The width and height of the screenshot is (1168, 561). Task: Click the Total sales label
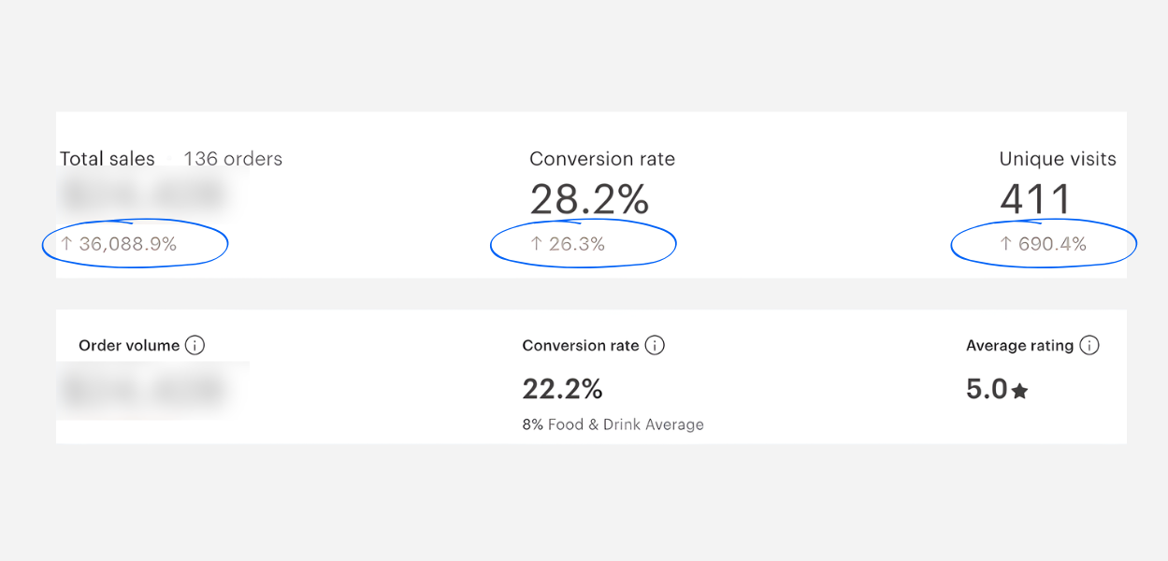click(x=108, y=159)
